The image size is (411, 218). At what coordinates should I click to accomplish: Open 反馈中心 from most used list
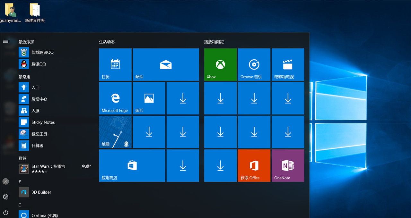point(55,99)
